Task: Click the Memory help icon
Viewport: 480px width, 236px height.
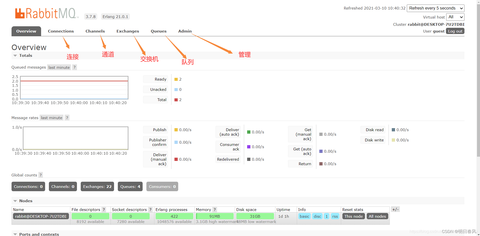Action: point(215,209)
